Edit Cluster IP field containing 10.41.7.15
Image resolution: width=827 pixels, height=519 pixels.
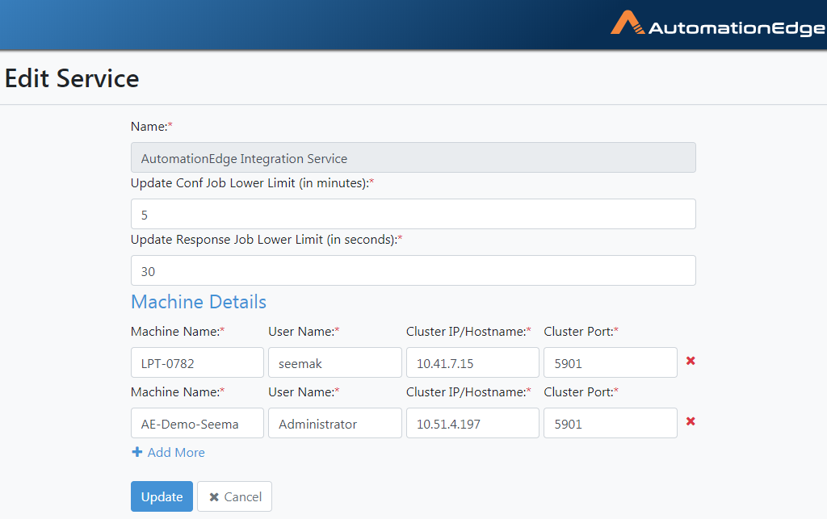[472, 362]
